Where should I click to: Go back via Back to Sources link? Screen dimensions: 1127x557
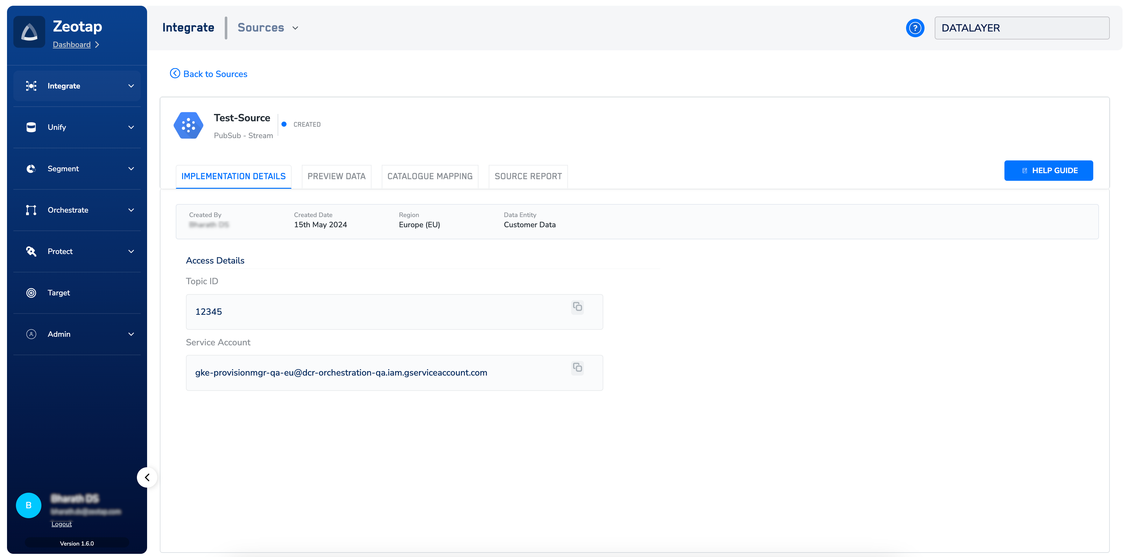(x=209, y=74)
